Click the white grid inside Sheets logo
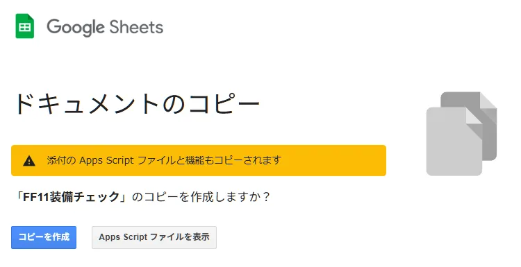 (x=24, y=28)
